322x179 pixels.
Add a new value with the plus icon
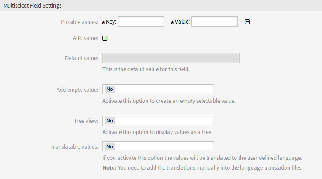pos(105,38)
